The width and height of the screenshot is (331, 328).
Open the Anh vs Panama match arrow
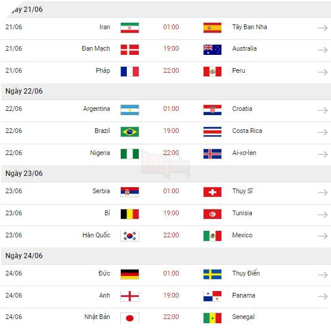323,296
